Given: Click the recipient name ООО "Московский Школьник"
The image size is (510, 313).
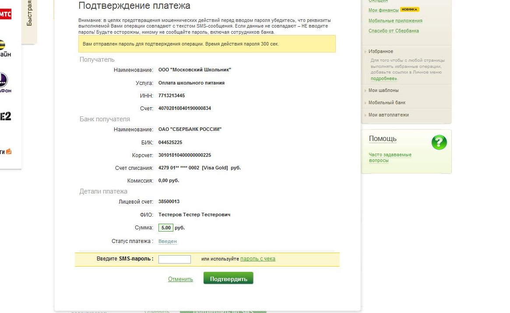Looking at the screenshot, I should point(194,70).
